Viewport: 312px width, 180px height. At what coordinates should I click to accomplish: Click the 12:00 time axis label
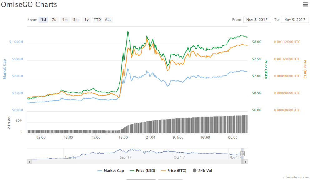(68, 137)
